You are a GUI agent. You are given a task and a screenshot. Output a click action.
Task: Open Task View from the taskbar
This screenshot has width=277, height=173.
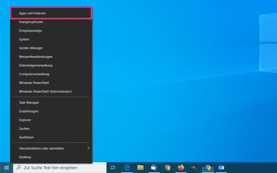click(x=113, y=168)
